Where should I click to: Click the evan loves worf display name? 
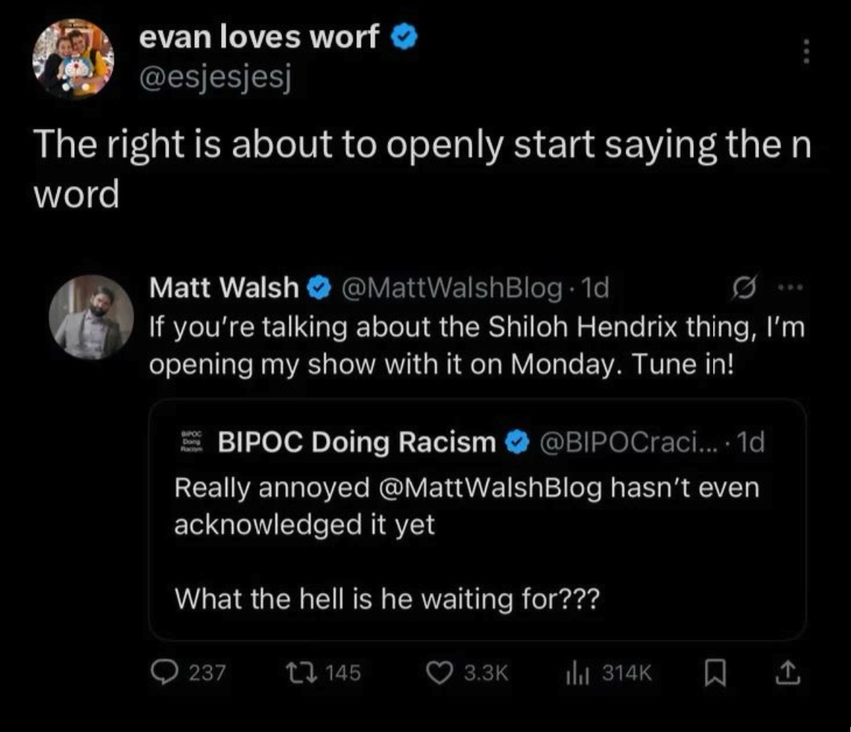click(x=259, y=37)
